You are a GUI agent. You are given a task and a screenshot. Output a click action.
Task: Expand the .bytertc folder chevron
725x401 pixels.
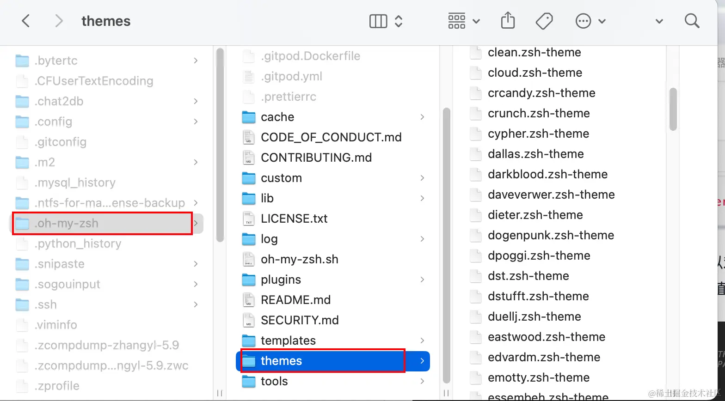point(196,61)
